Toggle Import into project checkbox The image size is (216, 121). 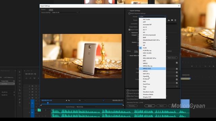point(128,93)
